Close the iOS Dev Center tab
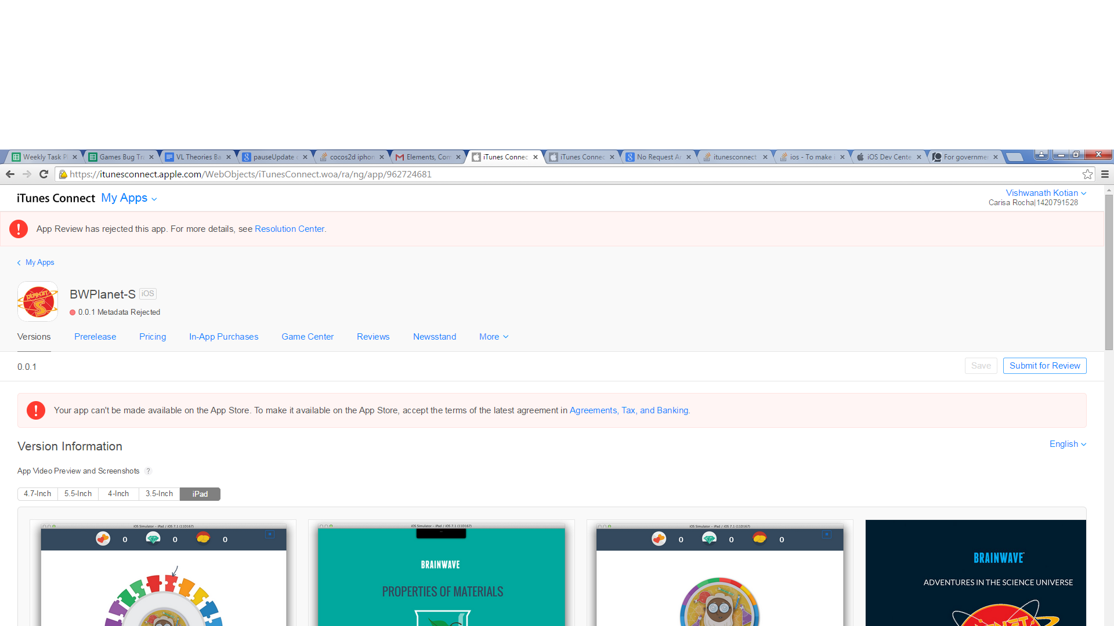This screenshot has width=1114, height=626. (919, 157)
